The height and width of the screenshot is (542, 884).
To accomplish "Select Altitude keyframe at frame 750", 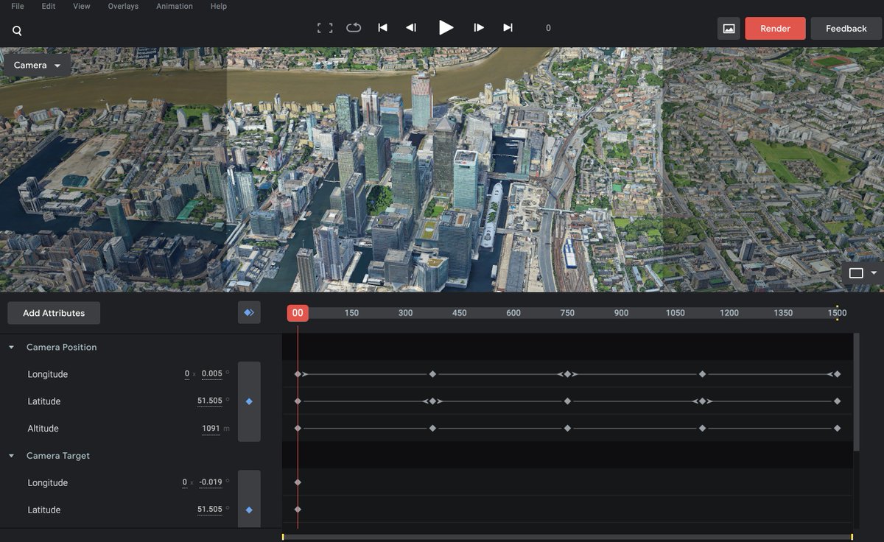I will [x=567, y=429].
